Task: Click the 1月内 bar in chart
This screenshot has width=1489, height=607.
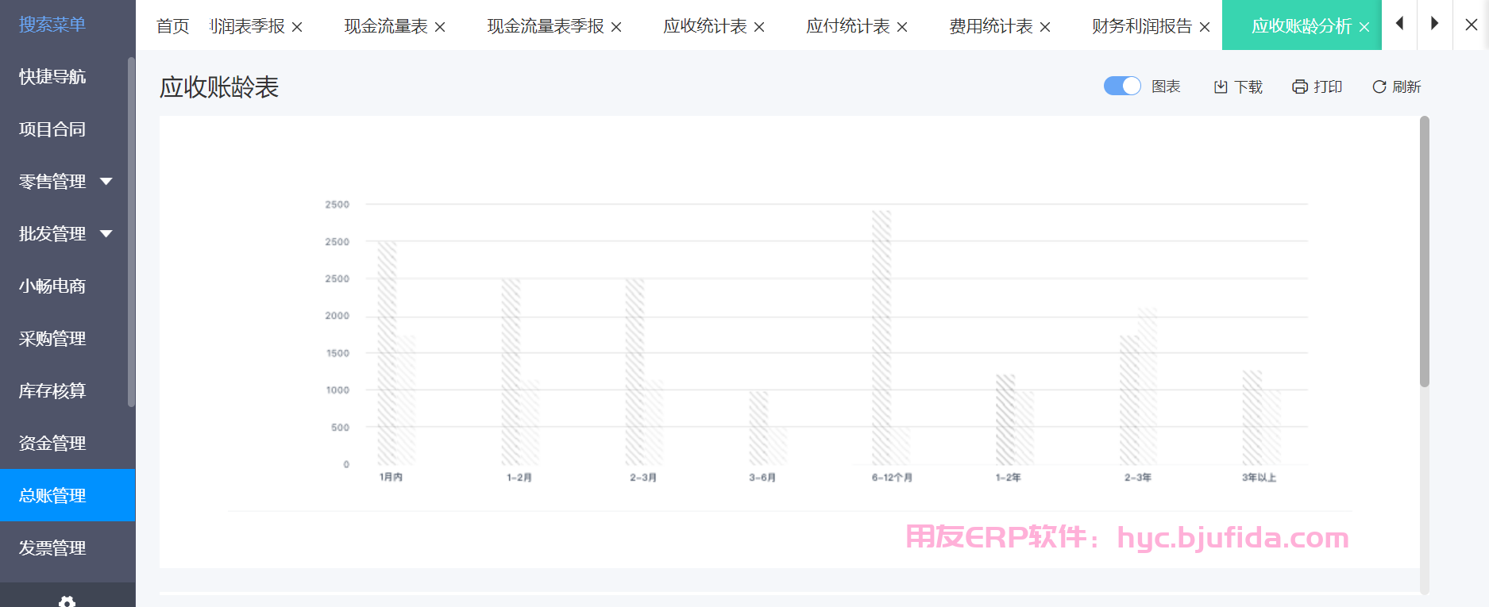Action: pyautogui.click(x=387, y=353)
